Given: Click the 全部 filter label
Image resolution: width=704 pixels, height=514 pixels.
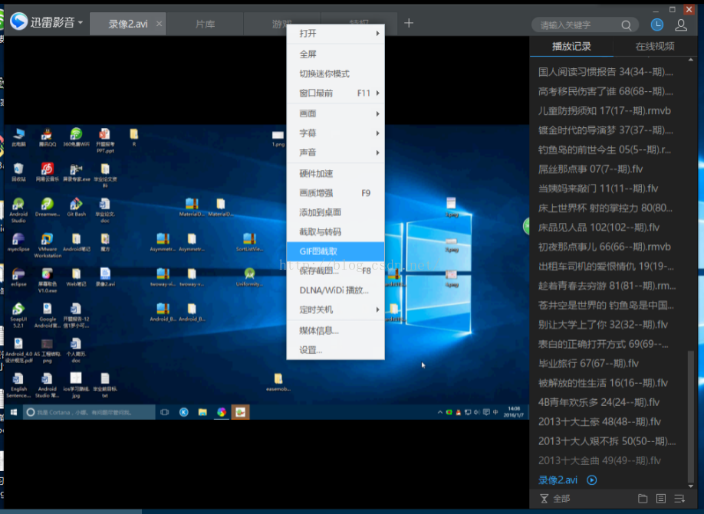Looking at the screenshot, I should point(561,499).
